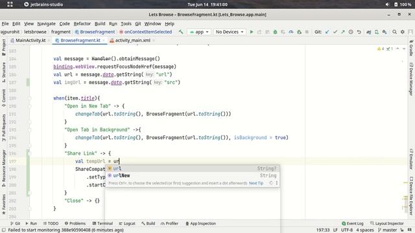Click BrowseFragment breadcrumb in navigation bar
Image resolution: width=415 pixels, height=233 pixels.
pyautogui.click(x=95, y=32)
